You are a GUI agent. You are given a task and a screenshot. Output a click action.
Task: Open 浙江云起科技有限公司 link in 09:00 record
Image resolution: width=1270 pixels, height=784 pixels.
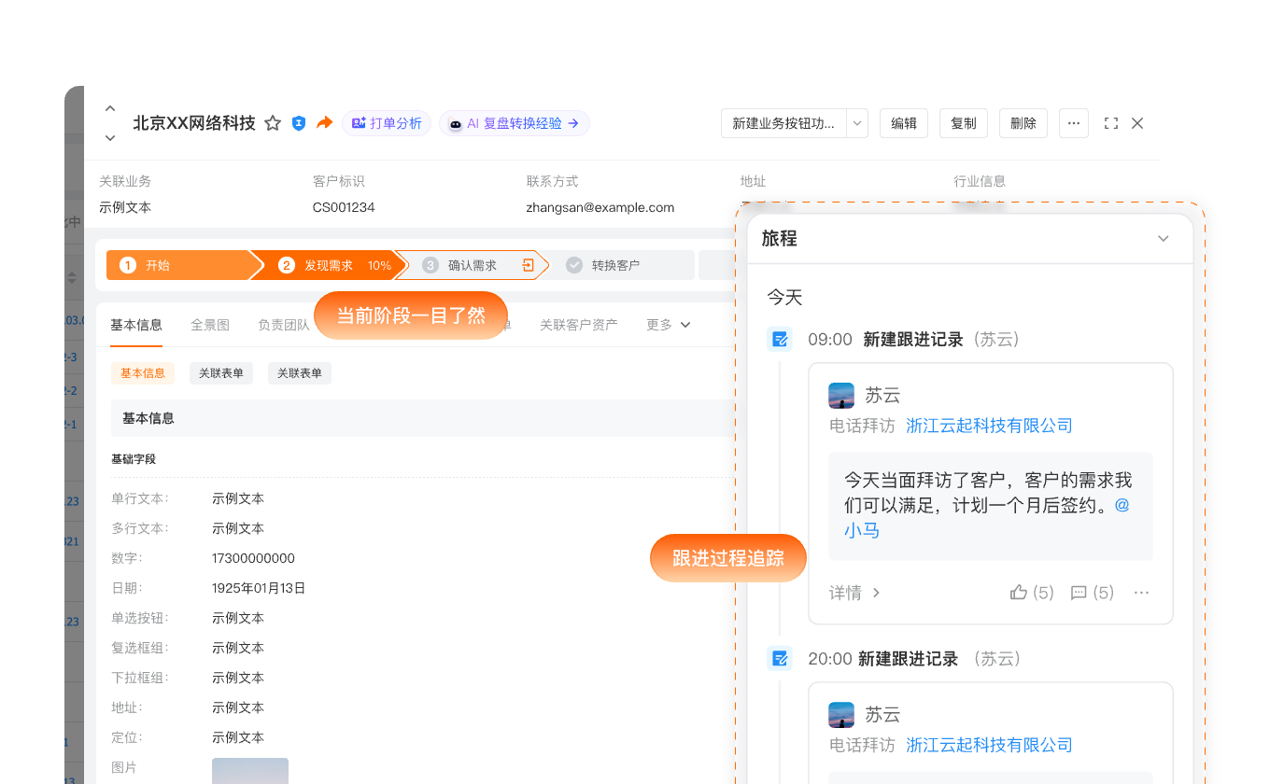point(989,426)
